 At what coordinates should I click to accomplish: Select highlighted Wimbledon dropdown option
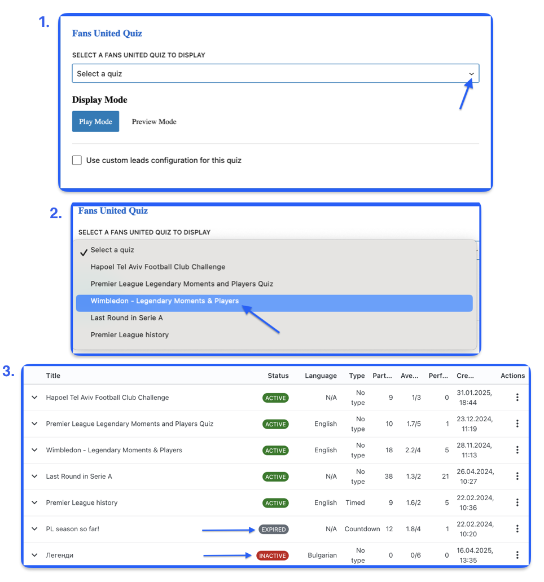274,303
